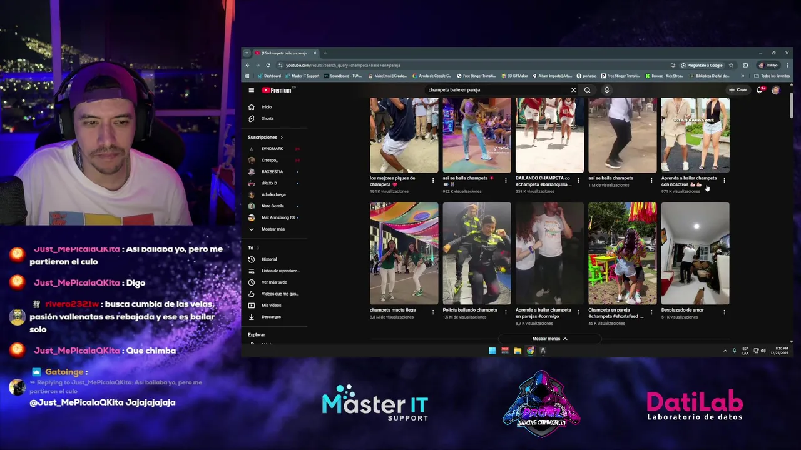Open the 3D Gif Maker bookmark
The width and height of the screenshot is (801, 450).
(x=514, y=76)
